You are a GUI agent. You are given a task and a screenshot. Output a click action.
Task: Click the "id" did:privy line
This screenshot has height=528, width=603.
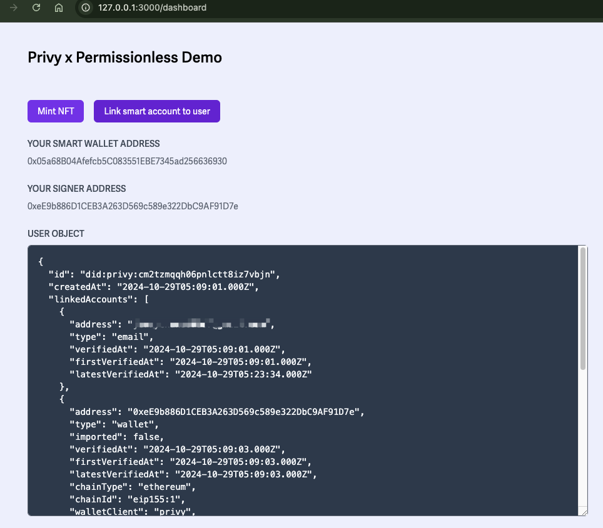(x=165, y=274)
